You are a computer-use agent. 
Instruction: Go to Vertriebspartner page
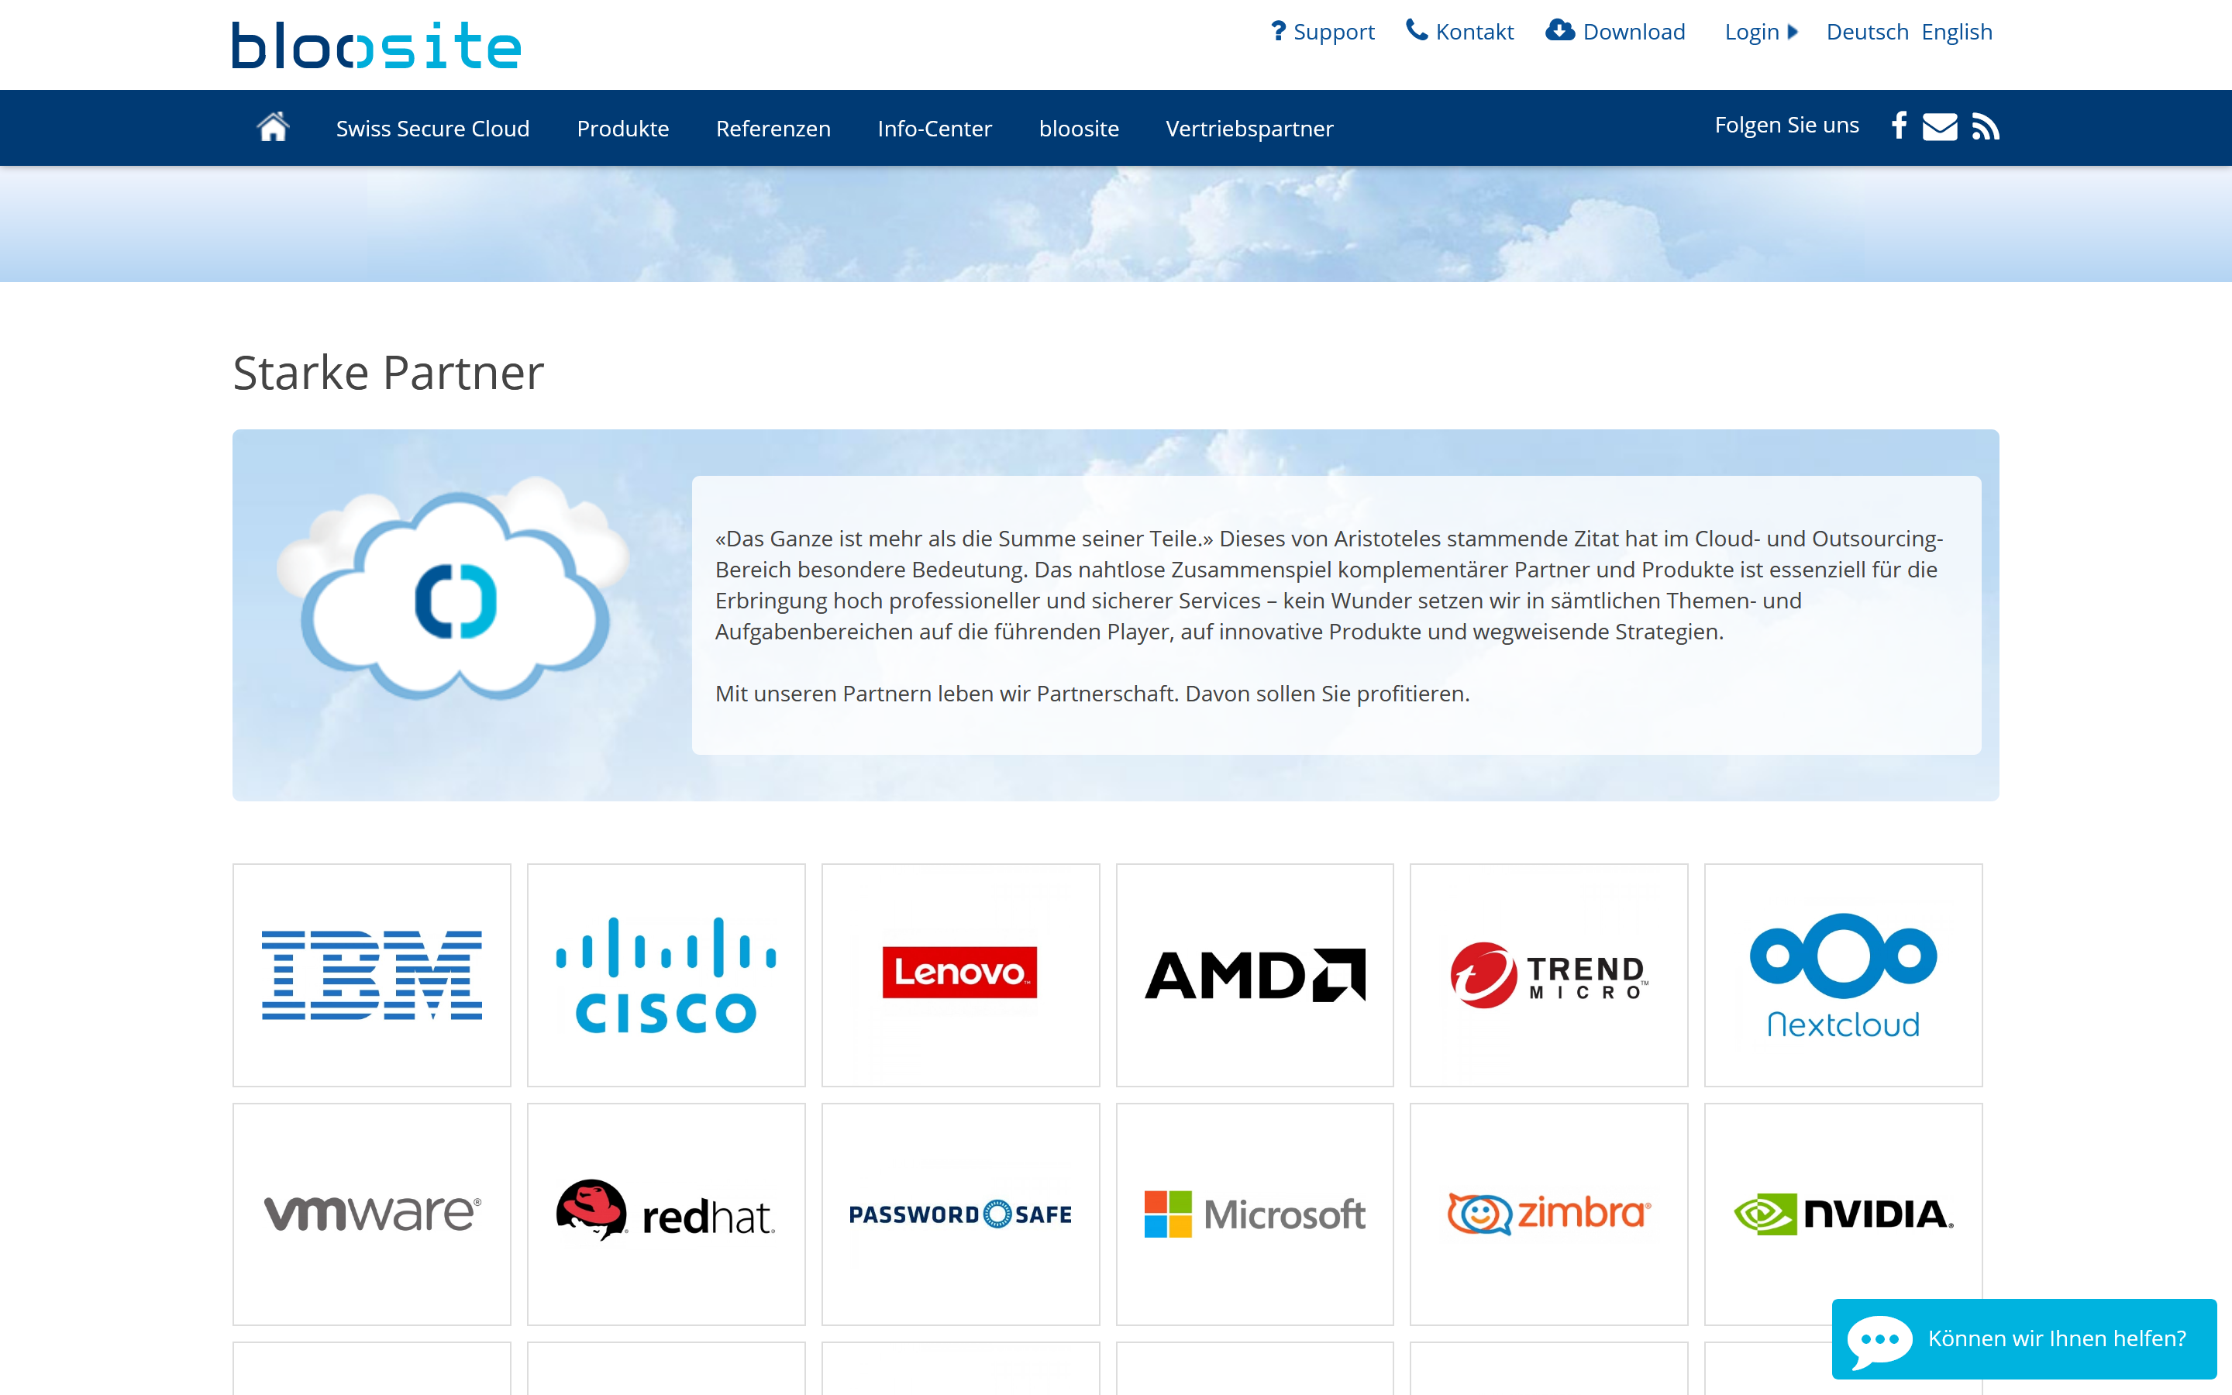(x=1249, y=128)
